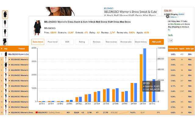Click the FBA profit button
This screenshot has width=195, height=122.
tap(156, 42)
